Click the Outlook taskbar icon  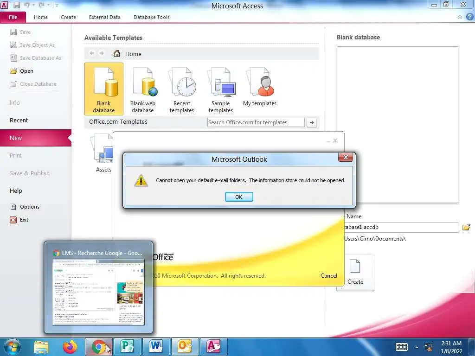(185, 347)
